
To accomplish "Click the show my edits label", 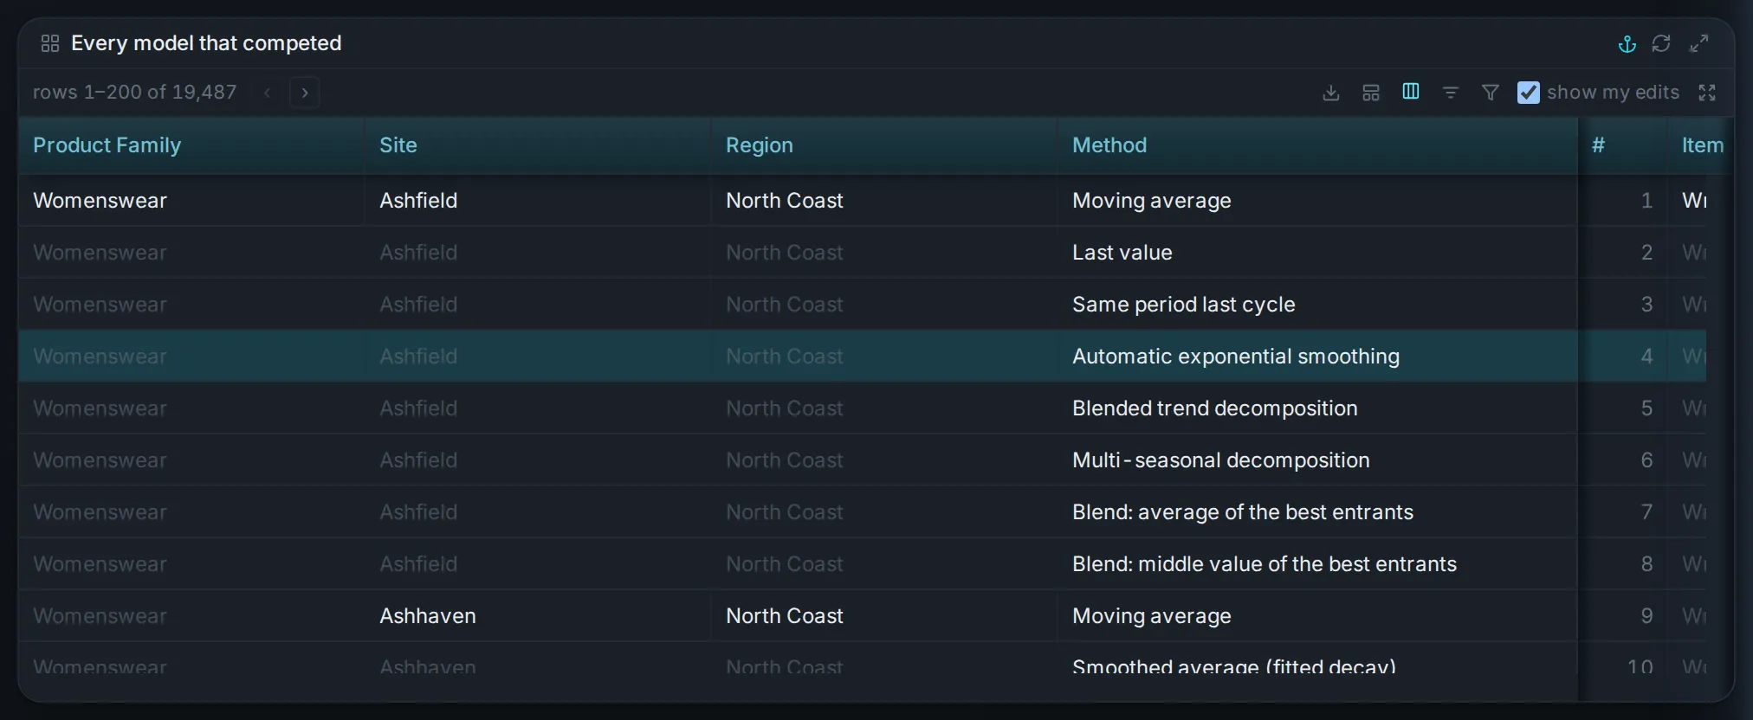I will pos(1613,93).
